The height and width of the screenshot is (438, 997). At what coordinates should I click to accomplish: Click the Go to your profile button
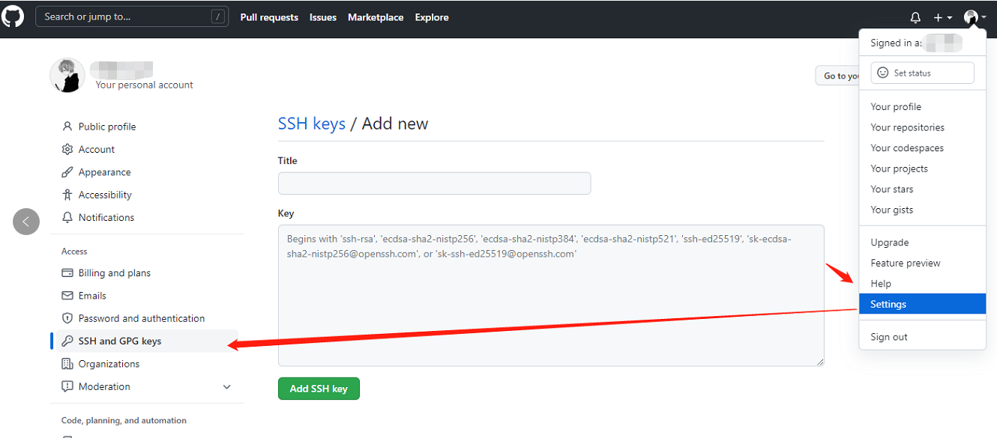pos(837,76)
